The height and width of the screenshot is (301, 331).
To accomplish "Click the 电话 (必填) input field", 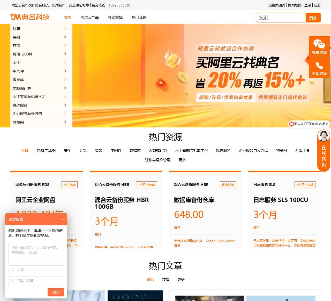I will click(x=36, y=281).
